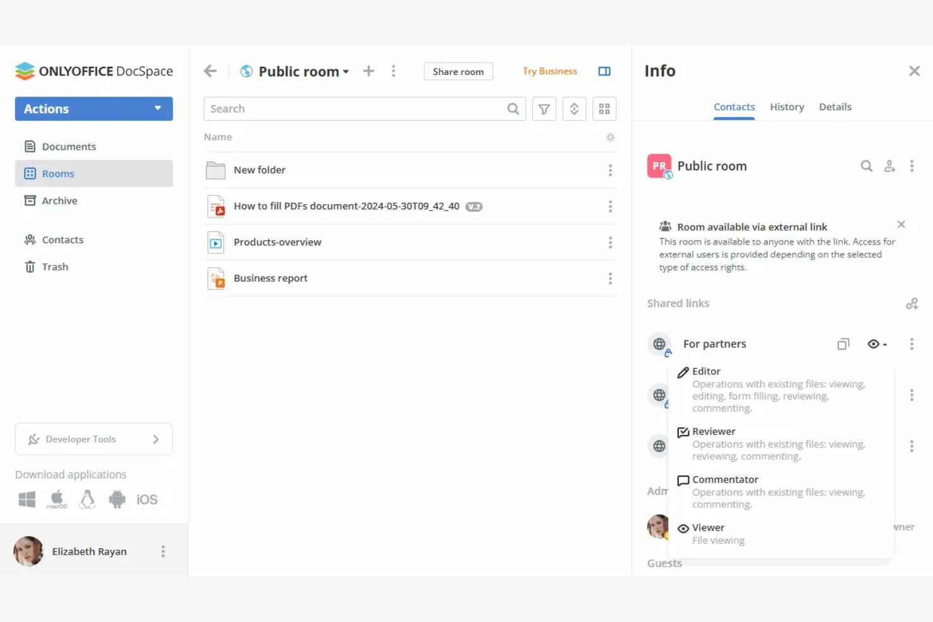Open options menu for Business report
The image size is (933, 622).
(610, 278)
